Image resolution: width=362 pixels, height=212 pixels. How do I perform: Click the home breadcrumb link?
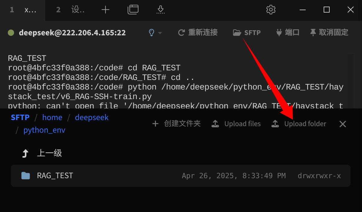point(52,117)
